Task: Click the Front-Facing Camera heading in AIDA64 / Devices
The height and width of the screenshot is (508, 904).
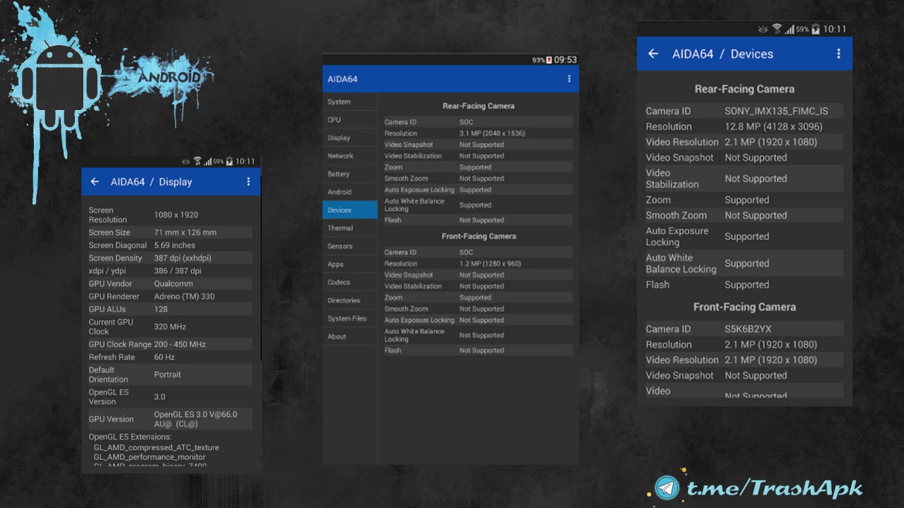Action: (744, 307)
